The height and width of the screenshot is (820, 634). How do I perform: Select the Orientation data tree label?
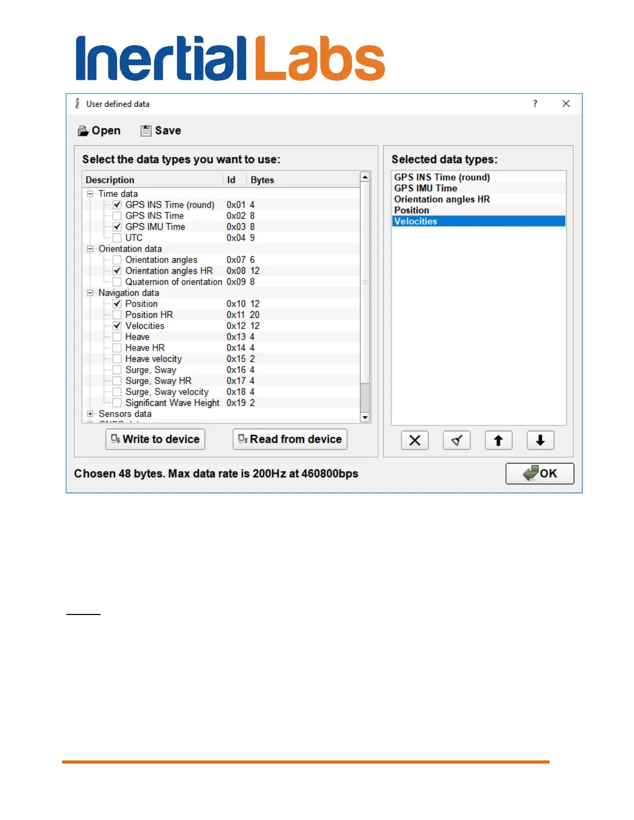130,248
